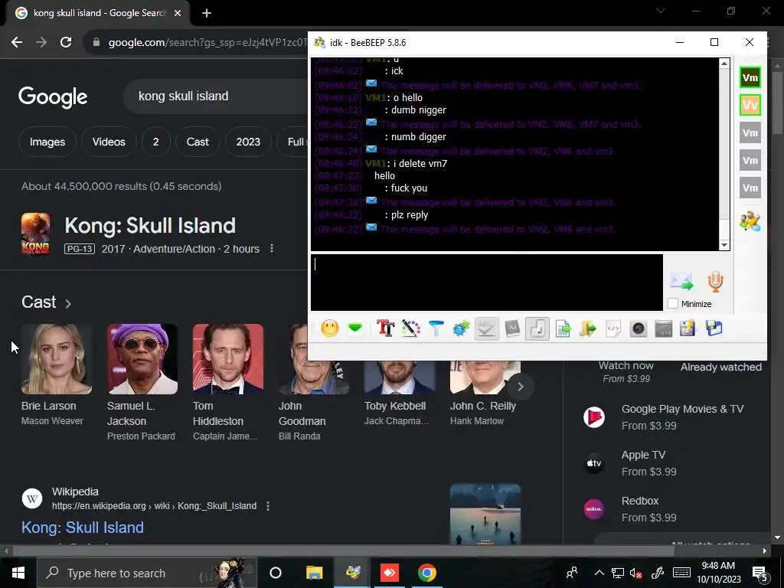Click the edit group members people icon
The image size is (784, 588).
pyautogui.click(x=750, y=221)
